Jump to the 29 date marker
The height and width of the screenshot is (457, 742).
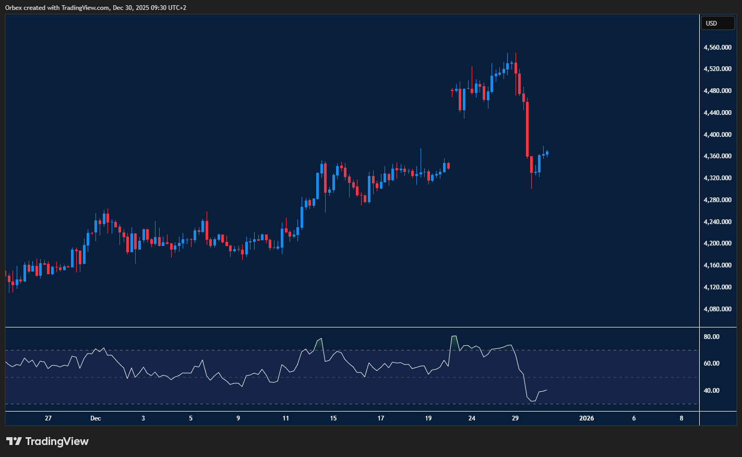tap(515, 418)
